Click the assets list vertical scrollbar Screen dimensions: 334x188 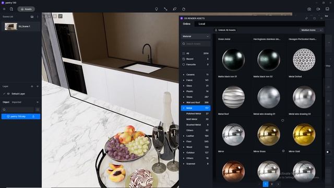point(324,87)
